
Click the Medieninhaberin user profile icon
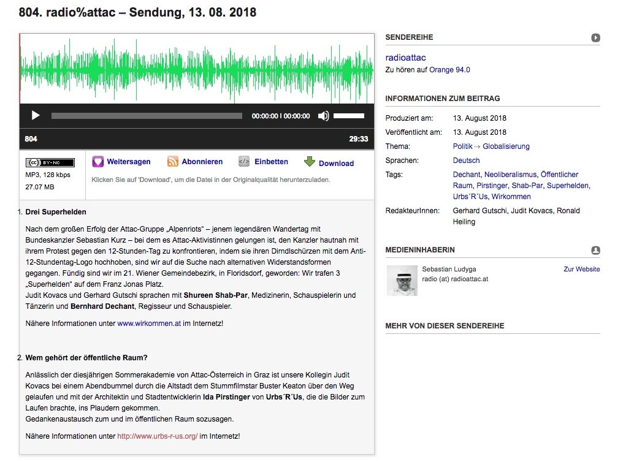[596, 251]
